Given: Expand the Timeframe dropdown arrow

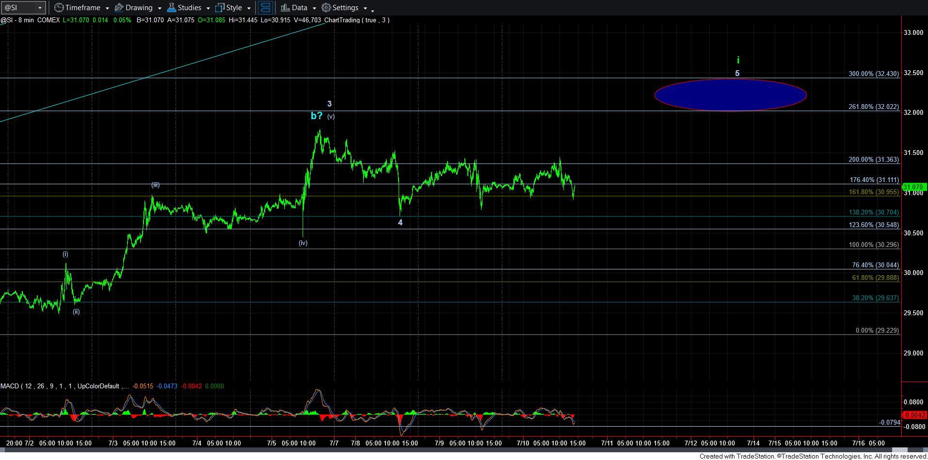Looking at the screenshot, I should (x=107, y=8).
